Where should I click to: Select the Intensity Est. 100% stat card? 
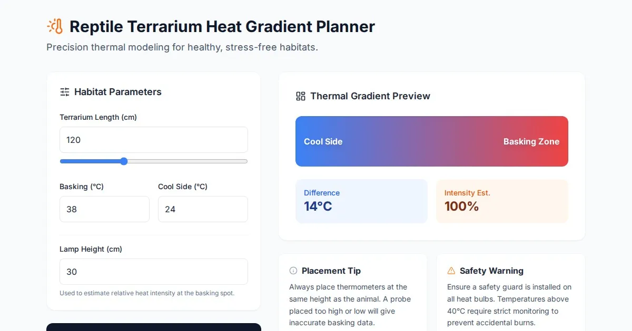(x=502, y=201)
